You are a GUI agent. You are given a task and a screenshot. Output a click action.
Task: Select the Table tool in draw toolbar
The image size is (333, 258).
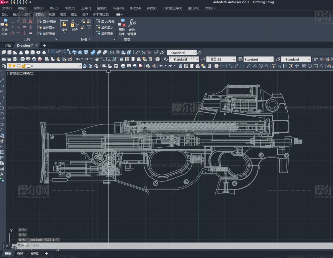[2, 169]
